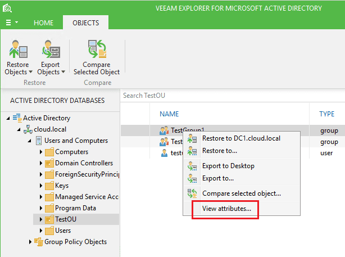Click the Compare Selected Object icon

(97, 51)
